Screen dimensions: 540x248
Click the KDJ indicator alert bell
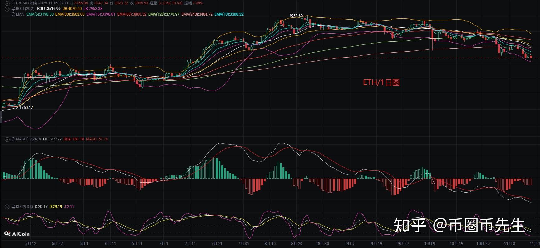13,207
